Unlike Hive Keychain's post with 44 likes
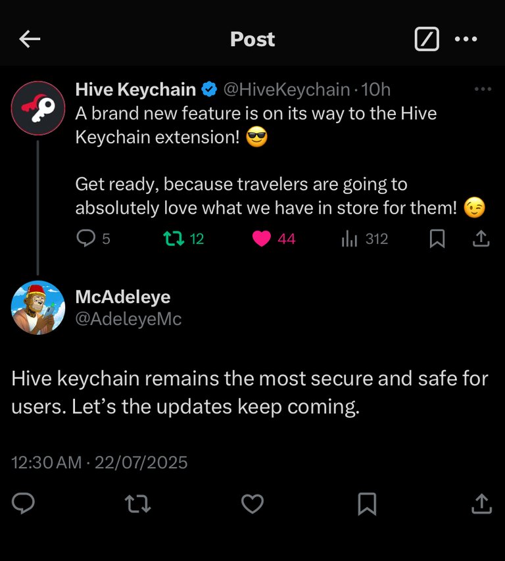The height and width of the screenshot is (561, 505). tap(262, 239)
